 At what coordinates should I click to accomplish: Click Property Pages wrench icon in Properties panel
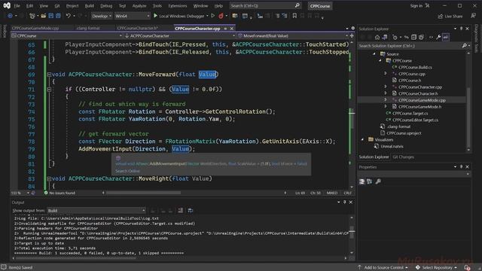(x=378, y=181)
